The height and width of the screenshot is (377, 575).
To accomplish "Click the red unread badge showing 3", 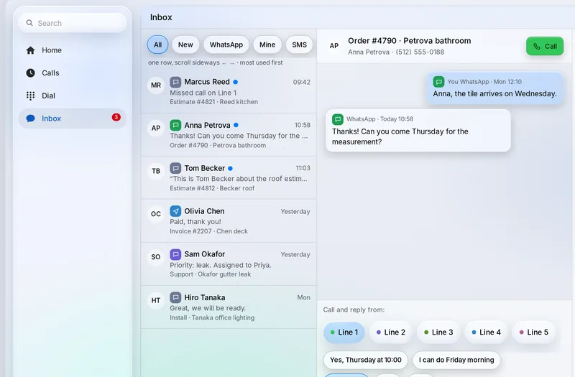I will coord(116,117).
